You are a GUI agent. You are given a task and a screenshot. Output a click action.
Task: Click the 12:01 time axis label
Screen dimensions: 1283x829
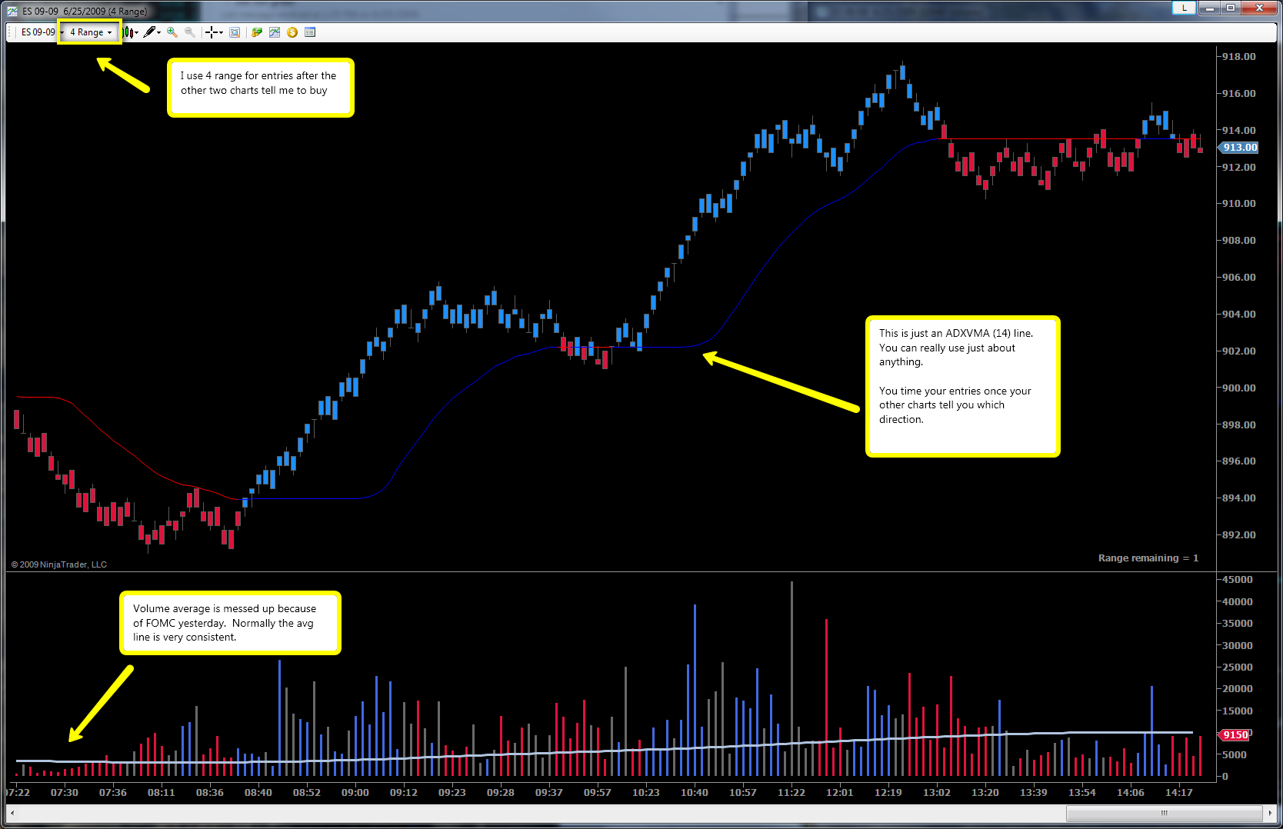(x=840, y=792)
